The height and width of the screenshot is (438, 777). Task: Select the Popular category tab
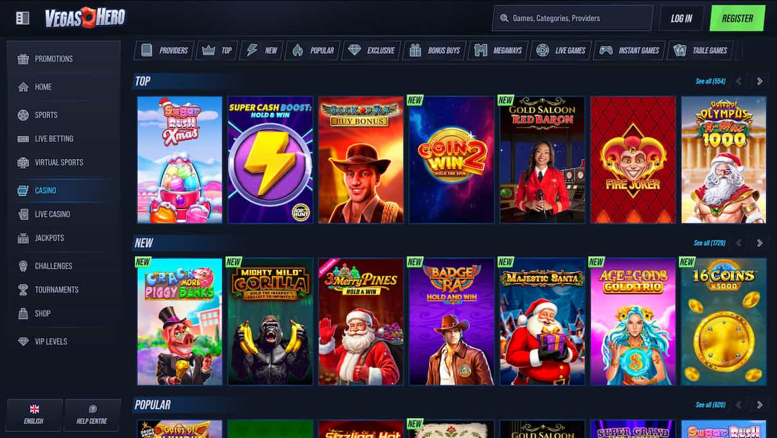point(313,50)
